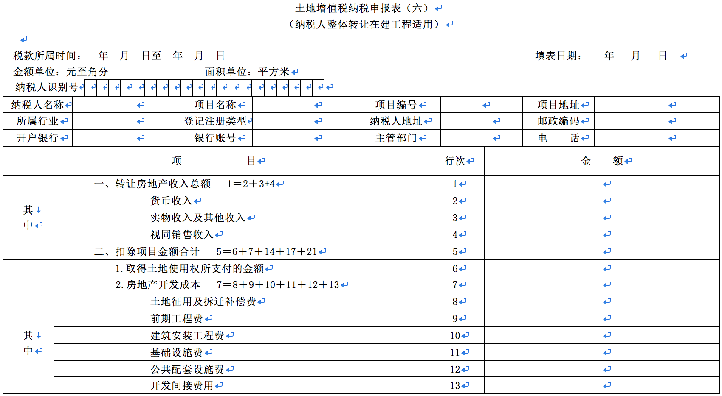Click the 主管部门 label cell
This screenshot has width=722, height=396.
point(397,138)
